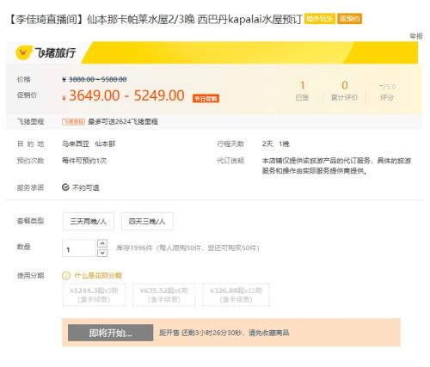
Task: Click the info icon beside 什么是花呗分期
Action: point(66,276)
